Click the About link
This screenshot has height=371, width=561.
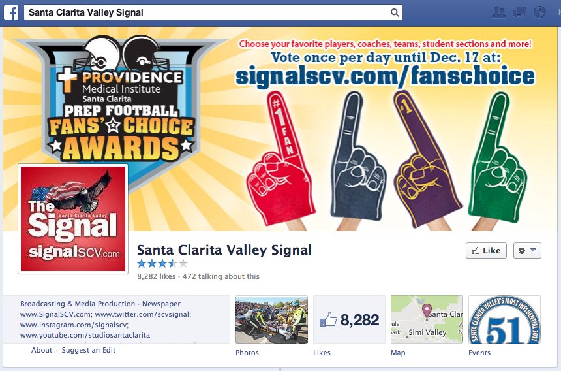[x=42, y=350]
